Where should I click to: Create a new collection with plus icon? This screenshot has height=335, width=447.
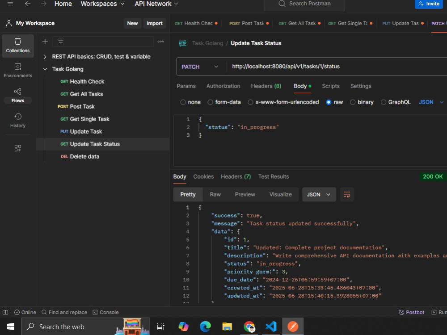(x=45, y=42)
